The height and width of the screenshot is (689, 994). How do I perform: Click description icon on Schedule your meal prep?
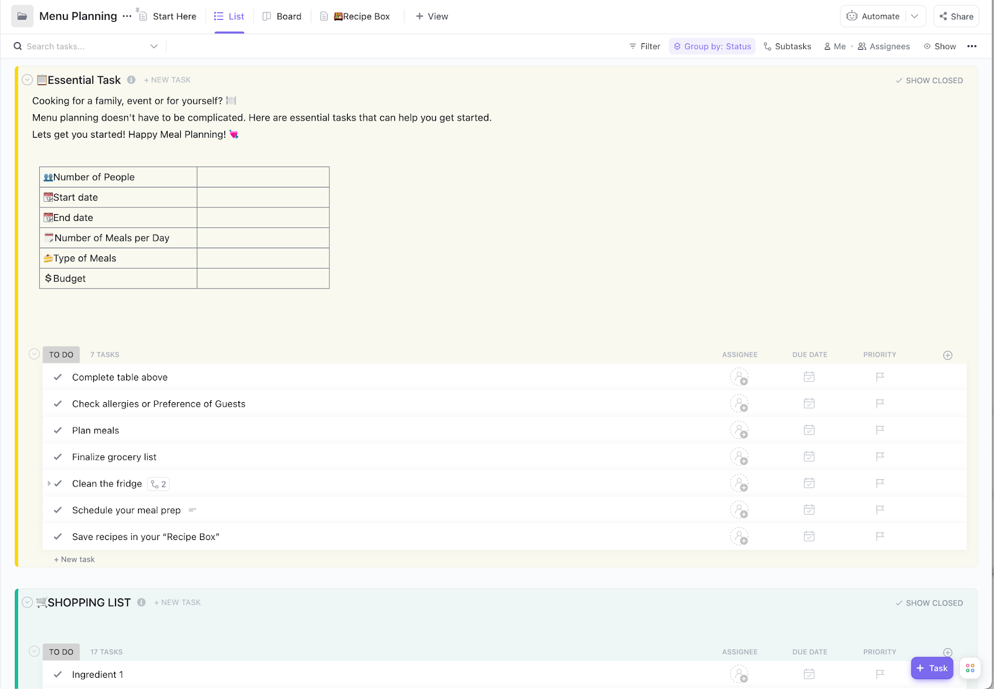coord(193,510)
